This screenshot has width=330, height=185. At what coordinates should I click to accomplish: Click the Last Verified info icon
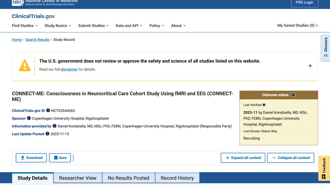[264, 105]
